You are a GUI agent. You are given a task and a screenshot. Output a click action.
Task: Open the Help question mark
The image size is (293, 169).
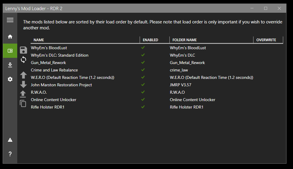click(x=10, y=154)
